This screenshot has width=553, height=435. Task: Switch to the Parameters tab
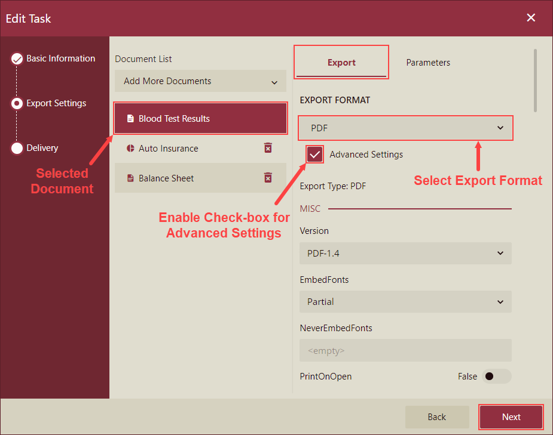click(x=428, y=62)
